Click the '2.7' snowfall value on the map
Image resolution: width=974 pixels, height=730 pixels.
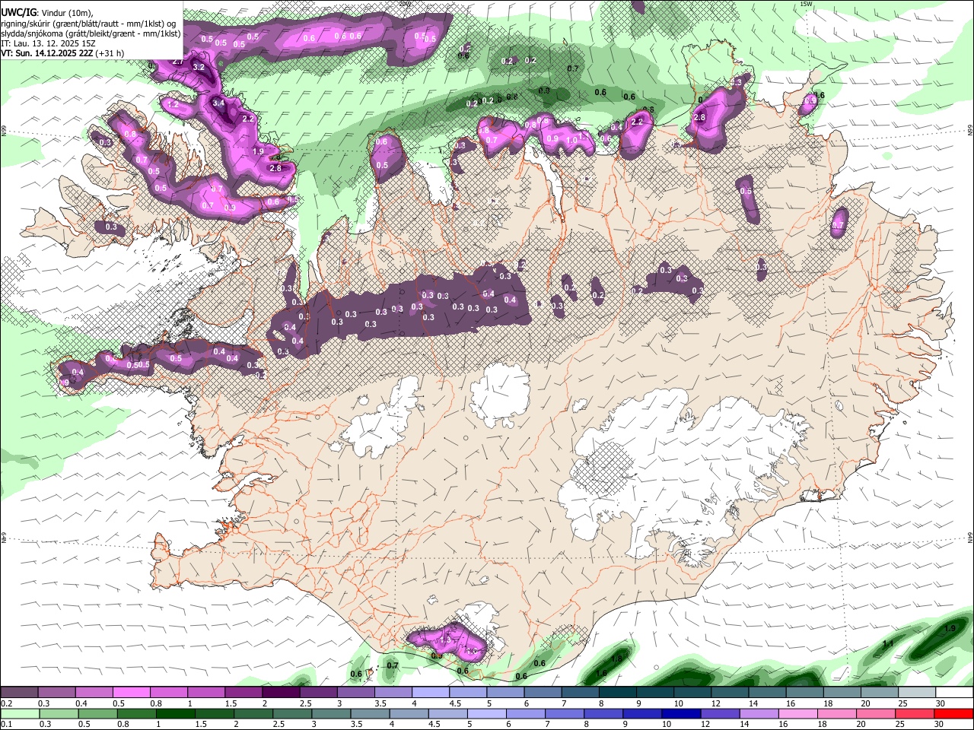[178, 61]
